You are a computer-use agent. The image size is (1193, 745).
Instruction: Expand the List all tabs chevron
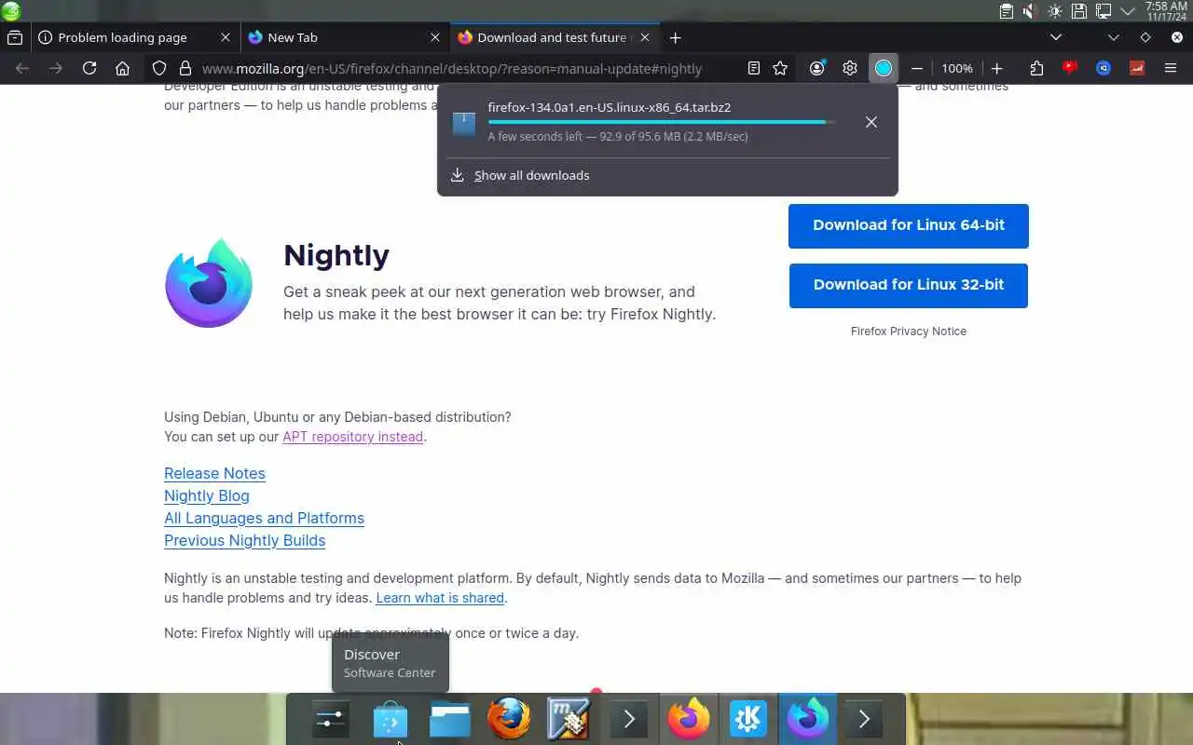[x=1056, y=37]
